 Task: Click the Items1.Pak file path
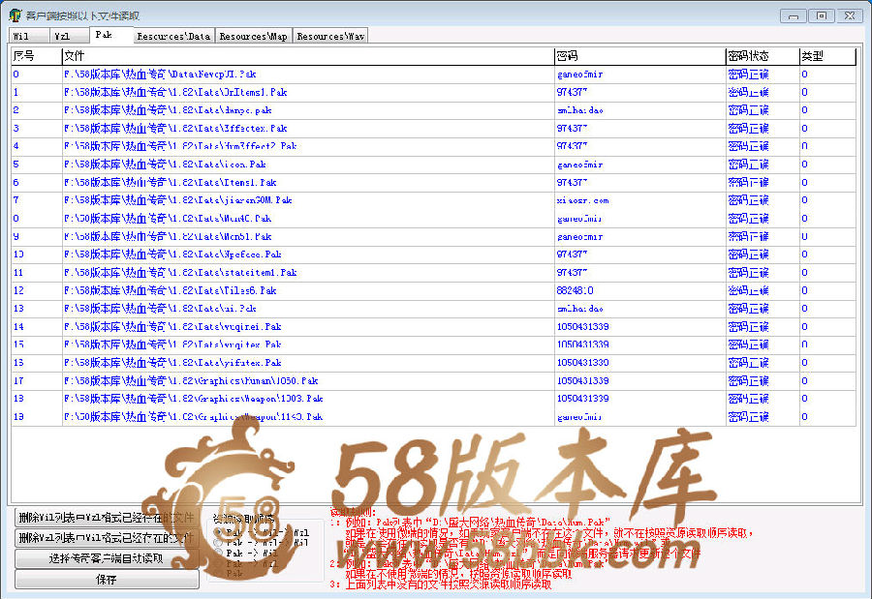(x=171, y=182)
